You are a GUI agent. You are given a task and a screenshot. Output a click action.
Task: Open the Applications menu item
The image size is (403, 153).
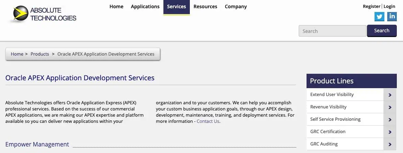click(x=145, y=7)
